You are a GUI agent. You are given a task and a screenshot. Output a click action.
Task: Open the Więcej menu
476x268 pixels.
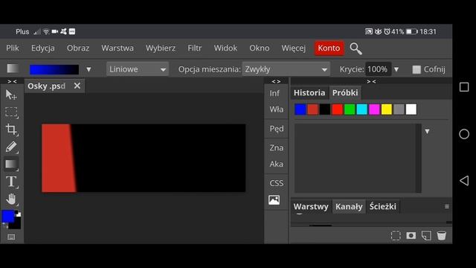click(293, 48)
